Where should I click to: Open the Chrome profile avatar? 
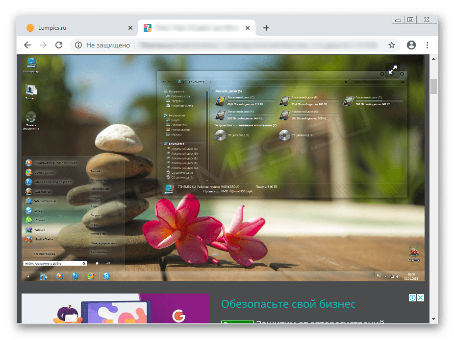click(411, 45)
